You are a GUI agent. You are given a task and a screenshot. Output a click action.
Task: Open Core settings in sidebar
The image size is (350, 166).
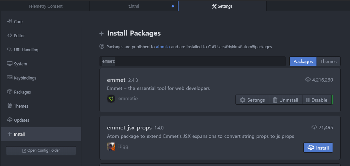pos(18,22)
